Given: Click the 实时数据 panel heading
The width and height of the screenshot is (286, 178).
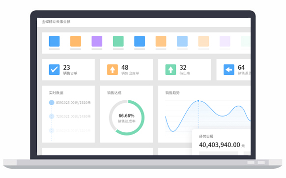Looking at the screenshot, I should pos(56,93).
